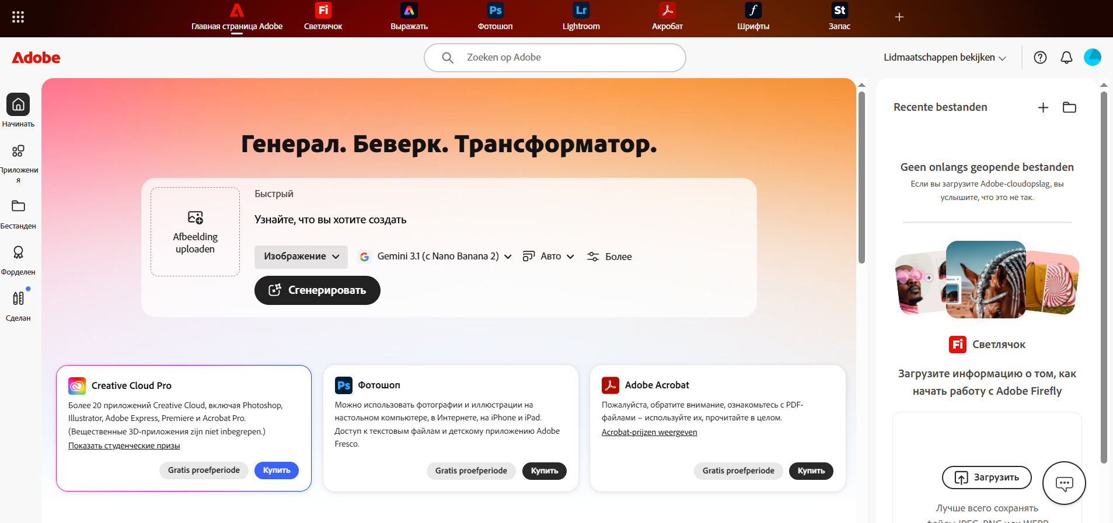This screenshot has width=1113, height=523.
Task: Click the Zoeken op Adobe search field
Action: point(554,57)
